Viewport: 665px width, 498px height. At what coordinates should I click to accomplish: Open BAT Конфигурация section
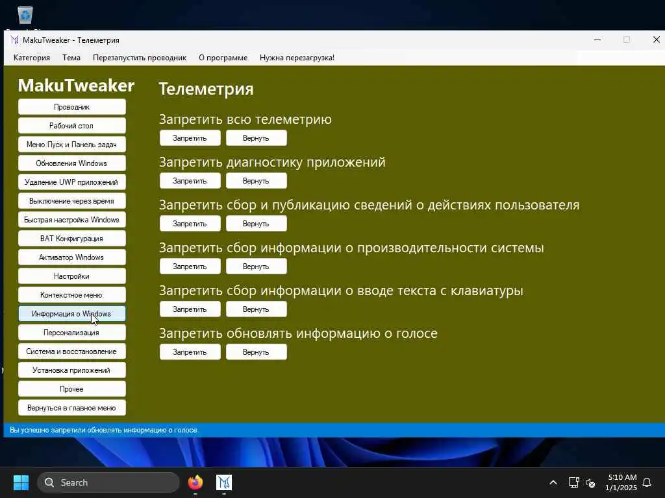[71, 239]
